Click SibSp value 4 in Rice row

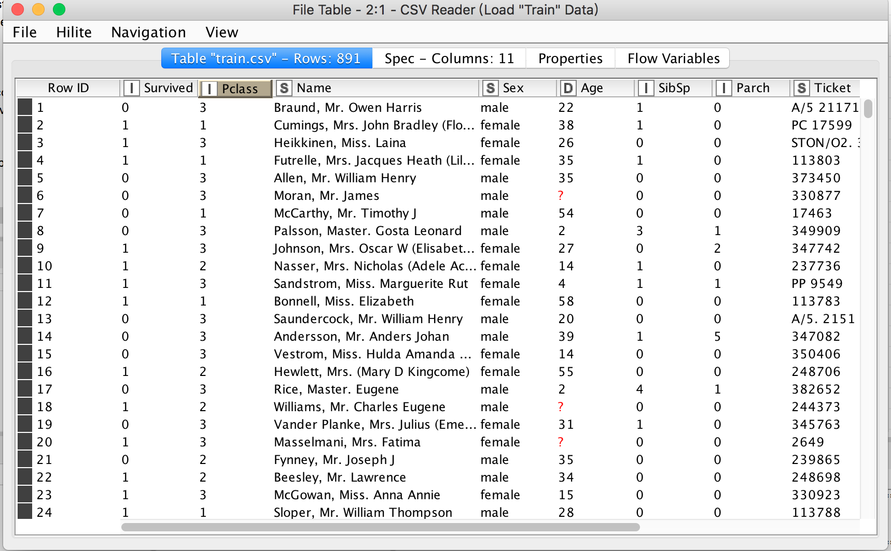pos(639,389)
